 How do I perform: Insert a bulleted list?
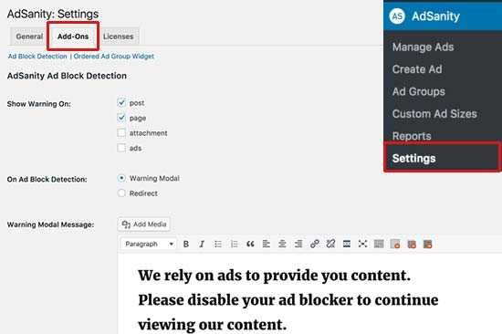[218, 244]
